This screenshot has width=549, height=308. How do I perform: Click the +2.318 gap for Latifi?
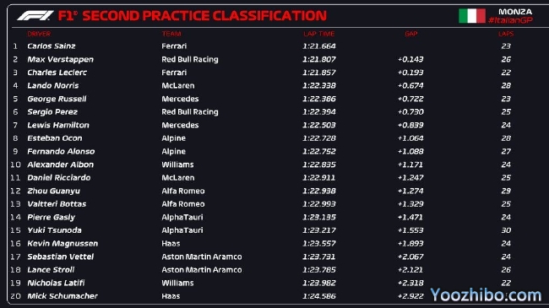click(410, 283)
